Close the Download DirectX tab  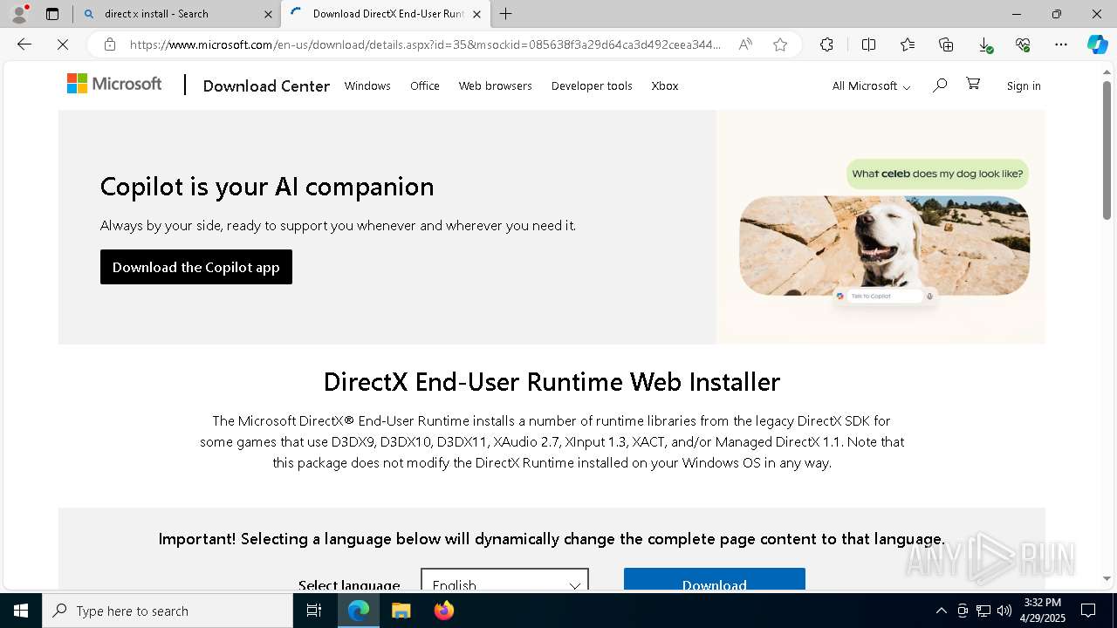tap(477, 14)
